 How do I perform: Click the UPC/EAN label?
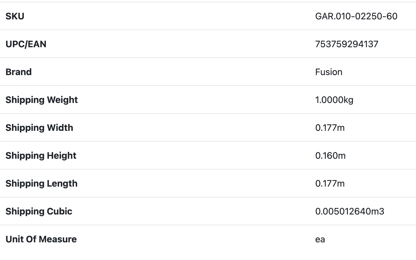(x=26, y=44)
